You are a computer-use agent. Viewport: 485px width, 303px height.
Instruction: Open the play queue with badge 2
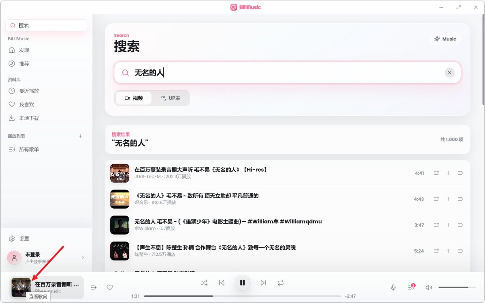pos(411,287)
